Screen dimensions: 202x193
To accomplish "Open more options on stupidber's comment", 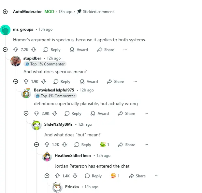I will pyautogui.click(x=135, y=82).
